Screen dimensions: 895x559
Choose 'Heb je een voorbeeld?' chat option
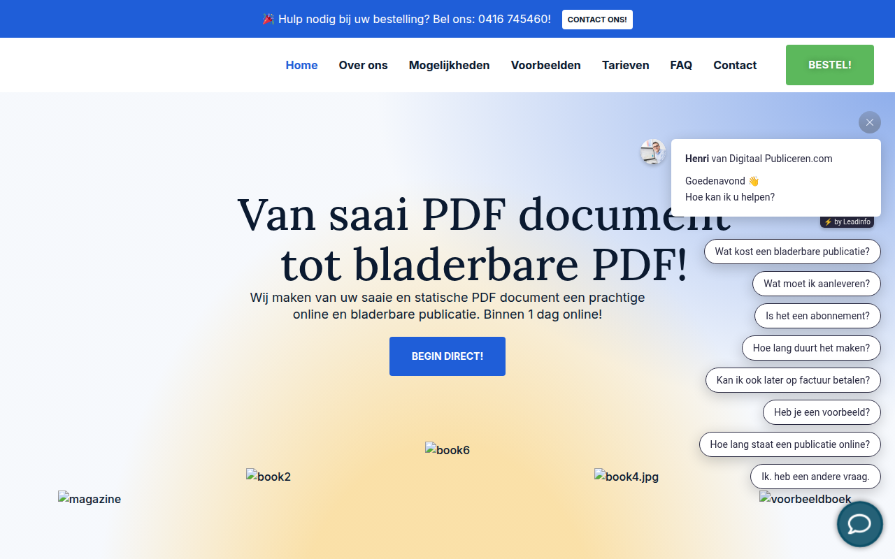[x=822, y=412]
